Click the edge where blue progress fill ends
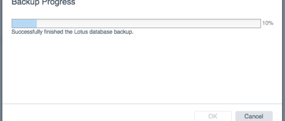 pyautogui.click(x=37, y=24)
